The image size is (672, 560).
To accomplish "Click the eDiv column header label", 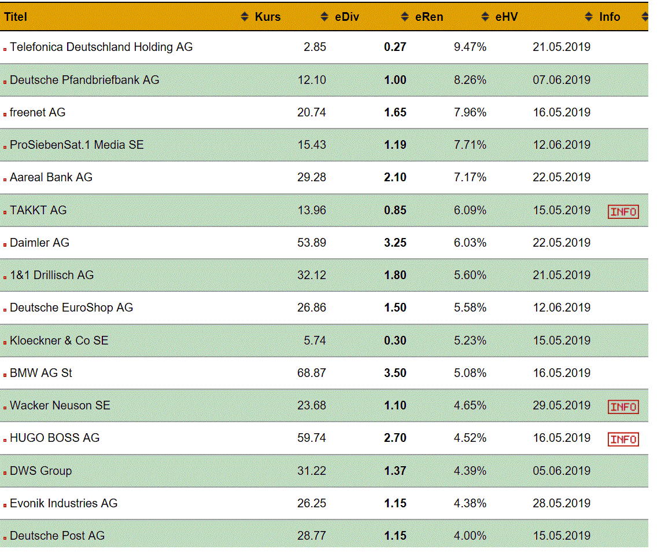I will 347,17.
